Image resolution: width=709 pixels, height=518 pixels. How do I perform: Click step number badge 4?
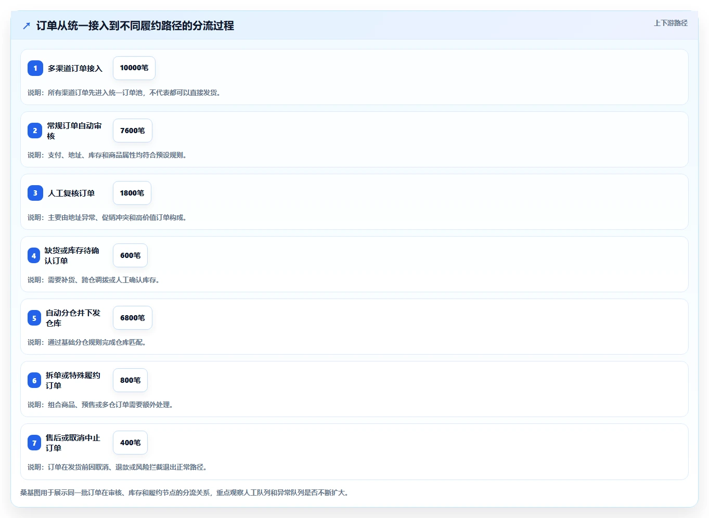tap(34, 255)
